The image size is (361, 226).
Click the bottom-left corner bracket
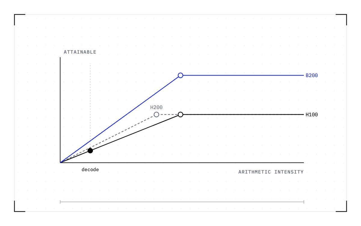[20, 206]
